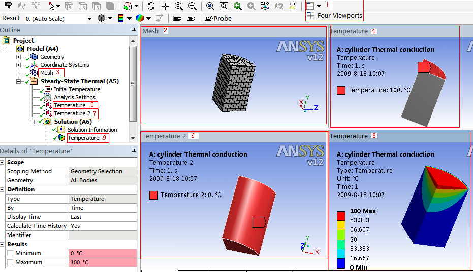Choose Four Viewports menu option
Image resolution: width=473 pixels, height=272 pixels.
pyautogui.click(x=334, y=16)
